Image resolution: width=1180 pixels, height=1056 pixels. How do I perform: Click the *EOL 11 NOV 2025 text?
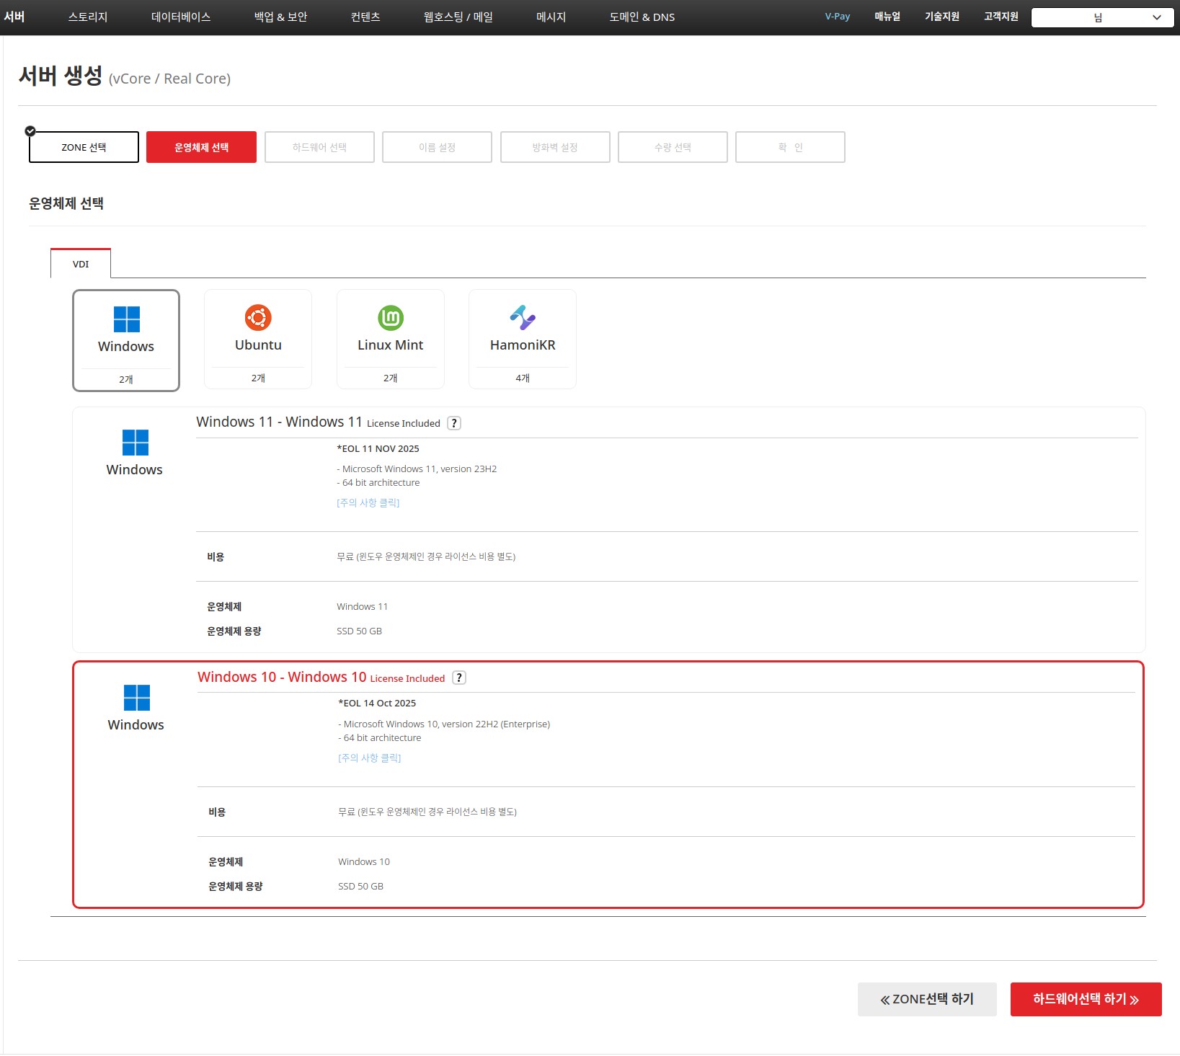(x=378, y=448)
